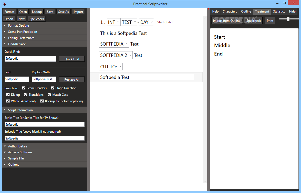
Task: Click the New button
Action: click(22, 19)
